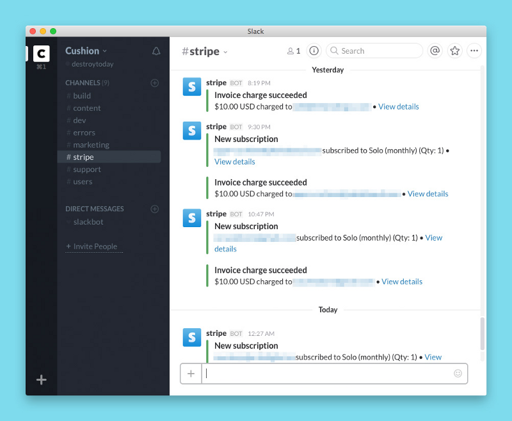Expand the CHANNELS section to create channel
The width and height of the screenshot is (512, 421).
[x=155, y=83]
